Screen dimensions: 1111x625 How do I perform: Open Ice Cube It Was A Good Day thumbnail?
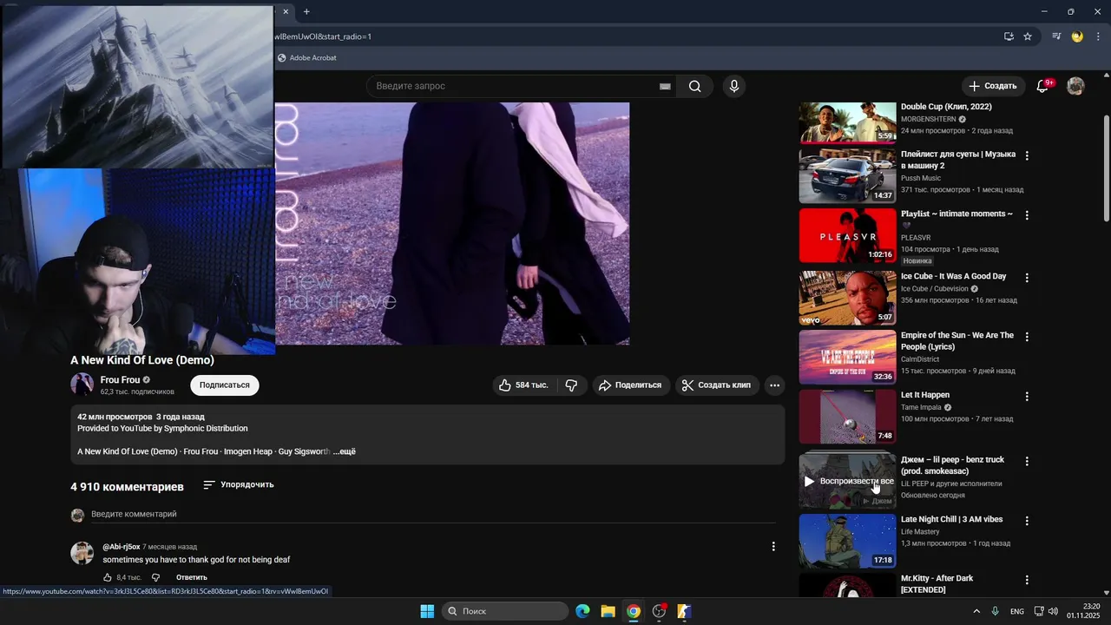pos(847,298)
